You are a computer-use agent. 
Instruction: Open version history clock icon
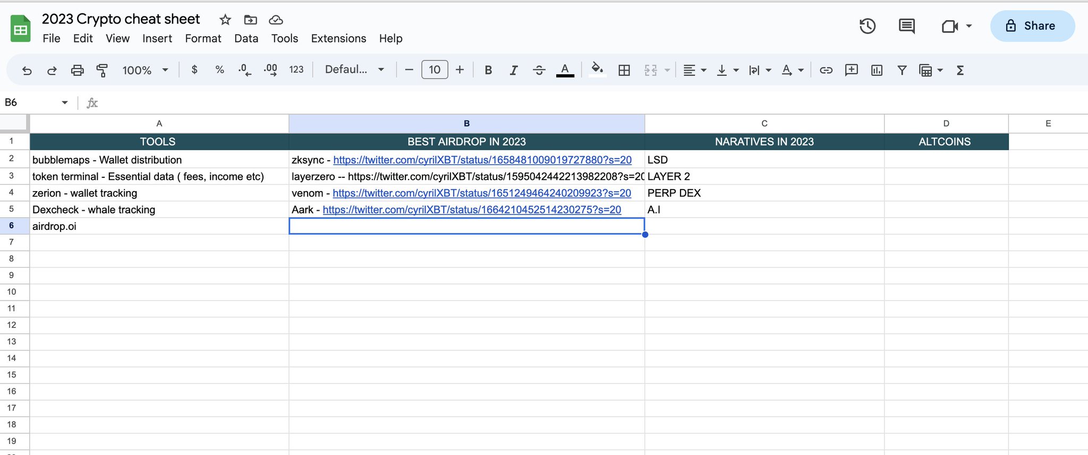[x=867, y=25]
